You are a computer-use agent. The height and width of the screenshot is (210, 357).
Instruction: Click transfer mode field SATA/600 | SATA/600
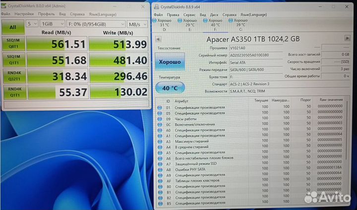coord(256,70)
